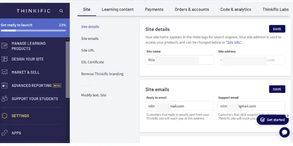Click the sidebar scroll down arrow
Viewport: 293px width, 146px height.
coord(68,141)
